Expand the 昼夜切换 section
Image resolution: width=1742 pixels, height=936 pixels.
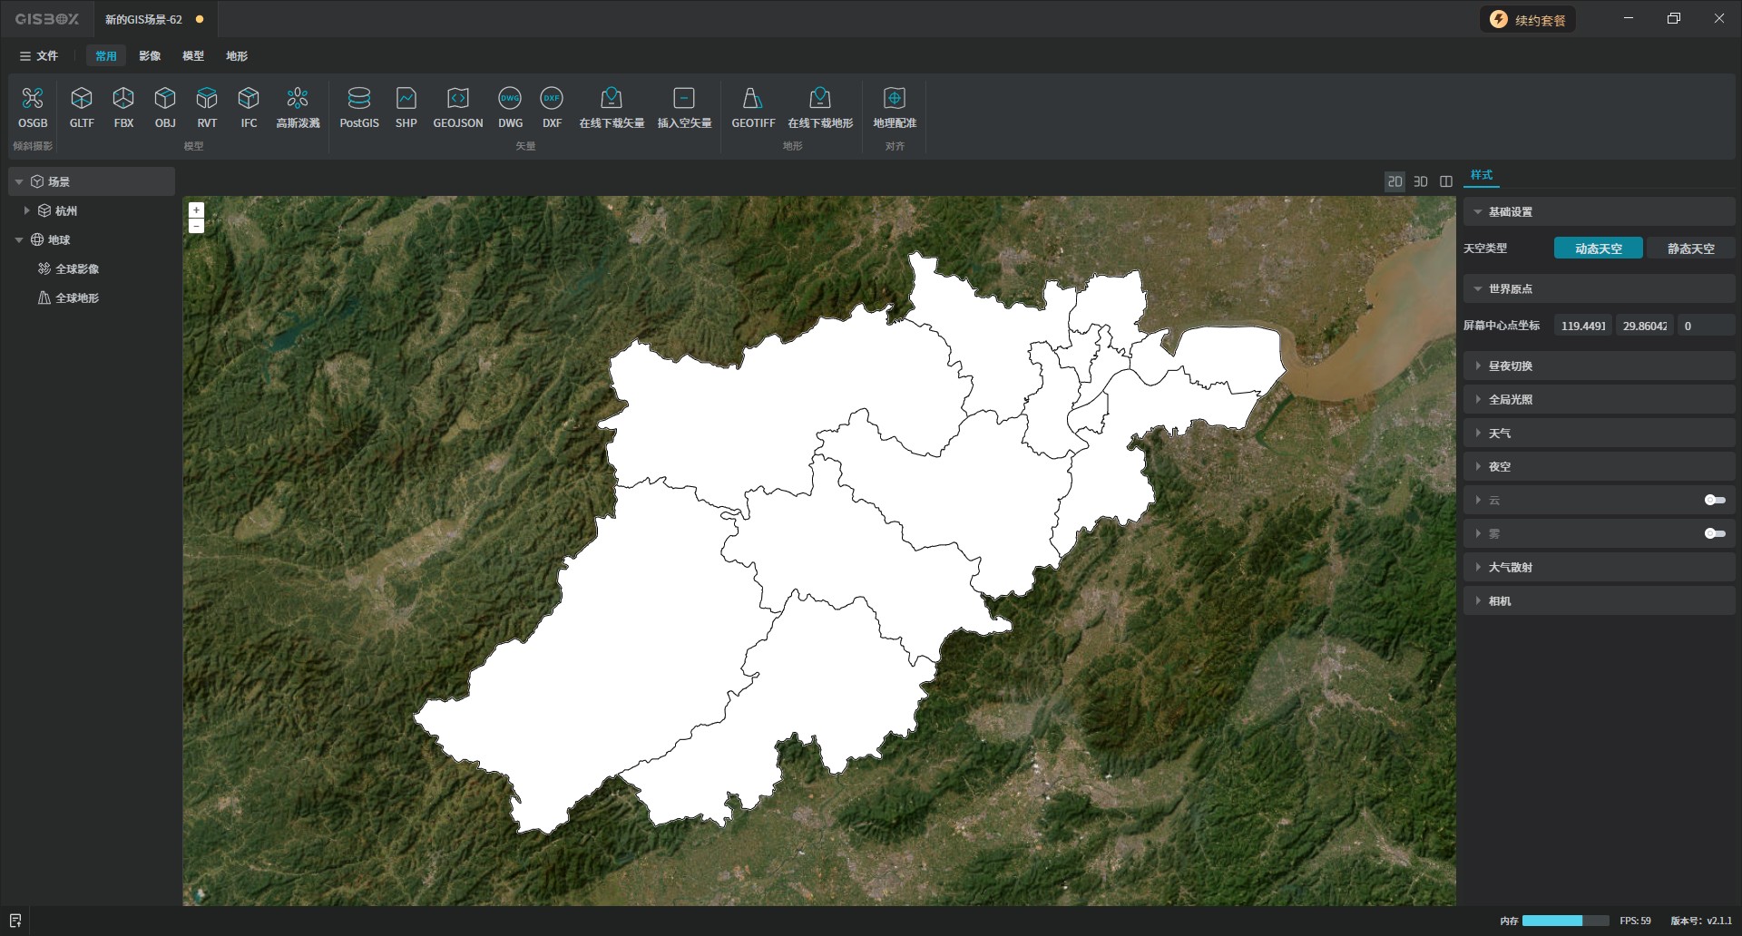pos(1510,366)
